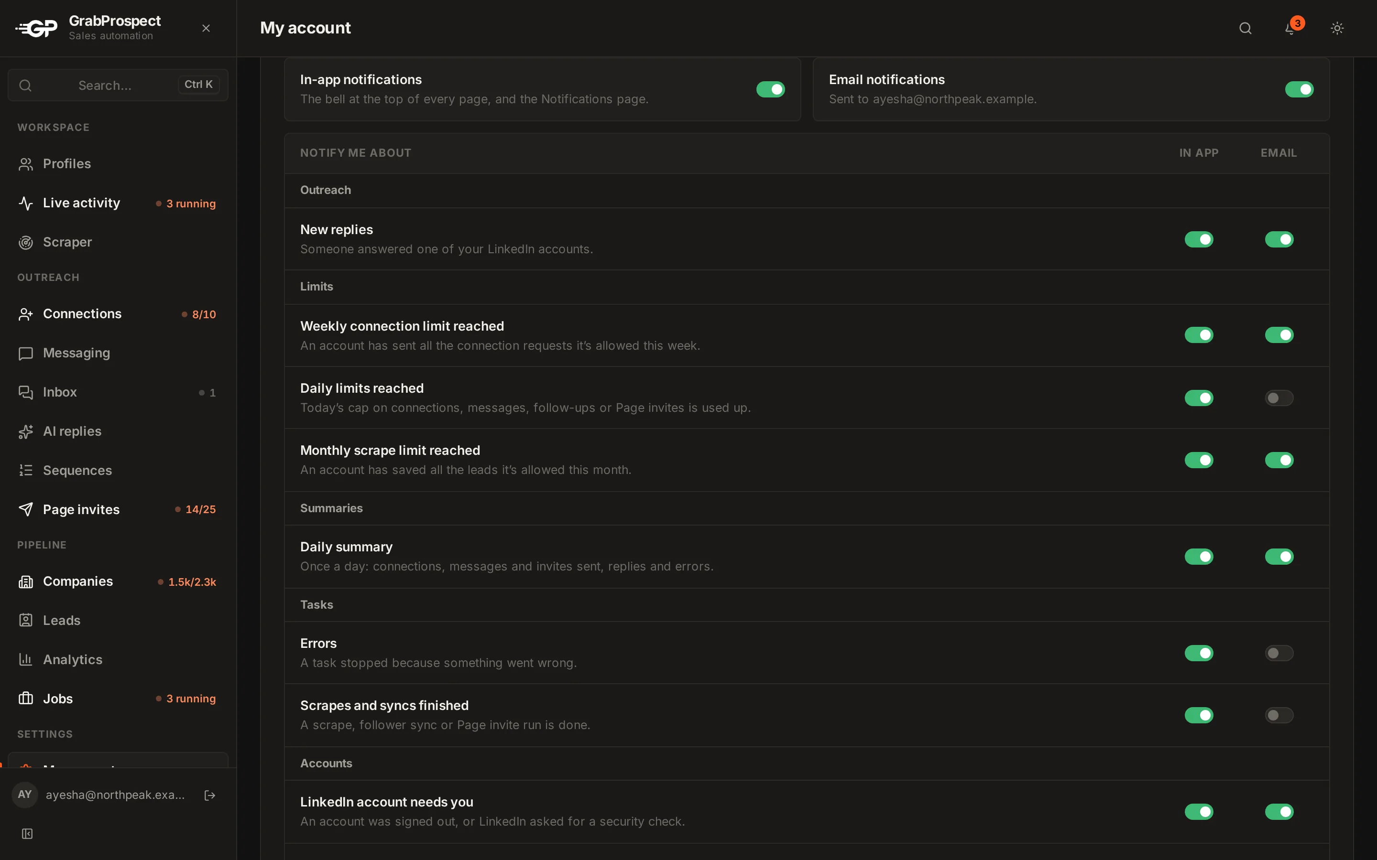Toggle Email notifications master switch

1299,89
